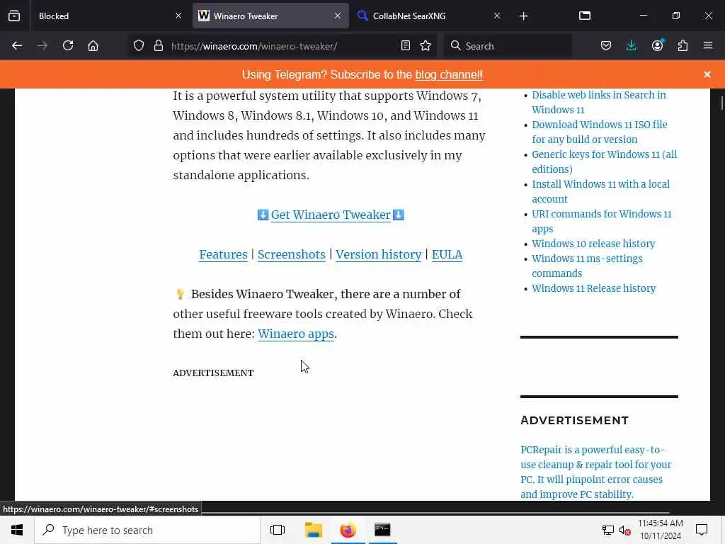
Task: Open Install Windows 11 with local account link
Action: (600, 191)
